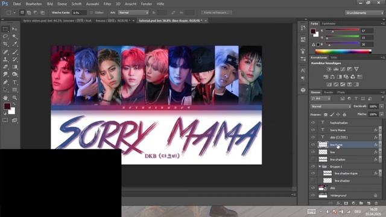Select the Rectangular Marquee tool
This screenshot has width=386, height=217.
pyautogui.click(x=5, y=30)
